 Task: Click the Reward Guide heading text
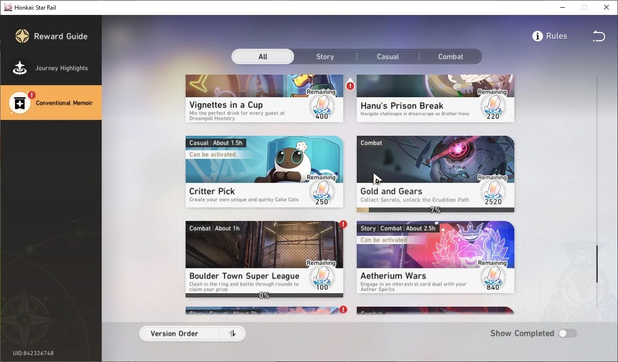point(61,36)
